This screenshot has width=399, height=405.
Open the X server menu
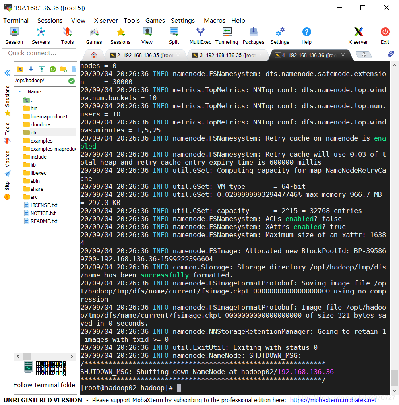coord(106,21)
